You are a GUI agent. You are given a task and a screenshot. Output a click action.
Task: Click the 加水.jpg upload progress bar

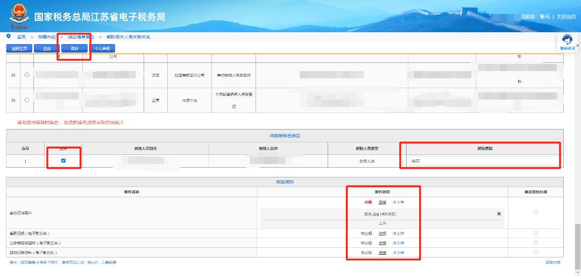pyautogui.click(x=382, y=219)
